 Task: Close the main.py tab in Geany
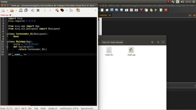[x=10, y=15]
